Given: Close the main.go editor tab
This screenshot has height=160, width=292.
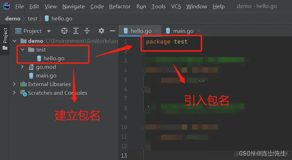Looking at the screenshot, I should 199,31.
